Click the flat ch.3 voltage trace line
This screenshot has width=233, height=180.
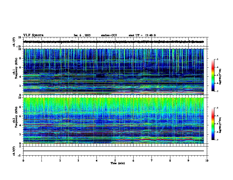click(114, 151)
